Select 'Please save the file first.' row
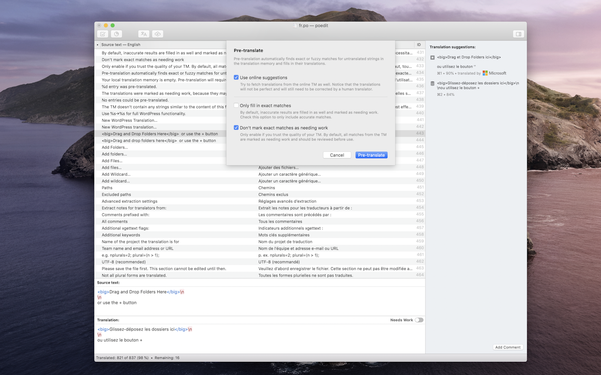The height and width of the screenshot is (375, 601). click(x=260, y=269)
